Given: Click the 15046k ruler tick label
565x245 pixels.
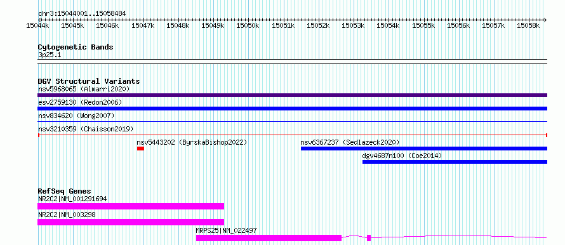Looking at the screenshot, I should tap(107, 25).
